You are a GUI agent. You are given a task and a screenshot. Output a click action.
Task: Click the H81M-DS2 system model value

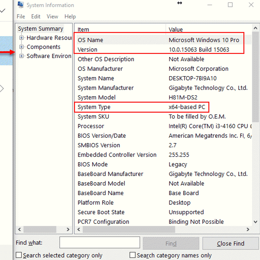coord(183,97)
